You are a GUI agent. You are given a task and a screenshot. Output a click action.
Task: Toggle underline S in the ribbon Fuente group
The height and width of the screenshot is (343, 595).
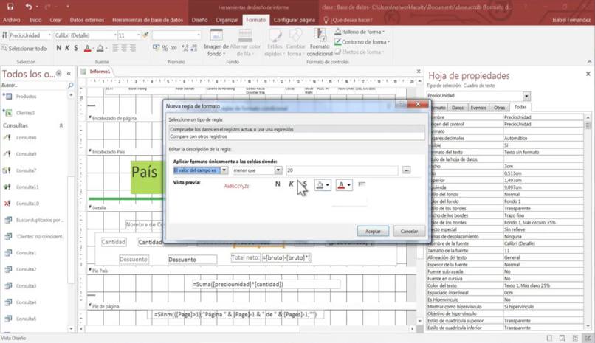[76, 48]
